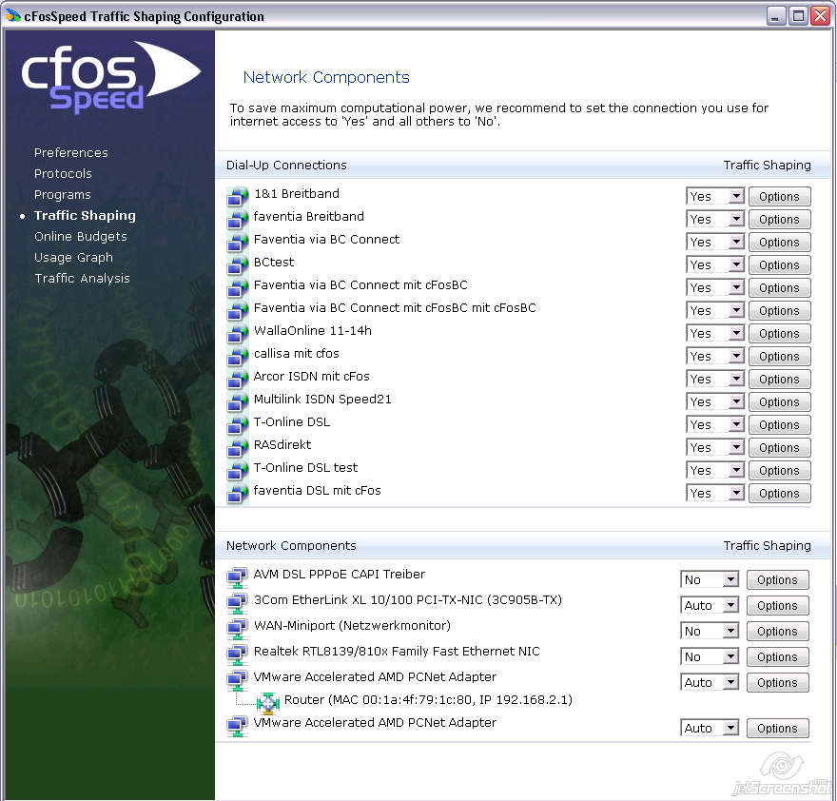
Task: Click the cfos Speed logo
Action: pyautogui.click(x=110, y=76)
